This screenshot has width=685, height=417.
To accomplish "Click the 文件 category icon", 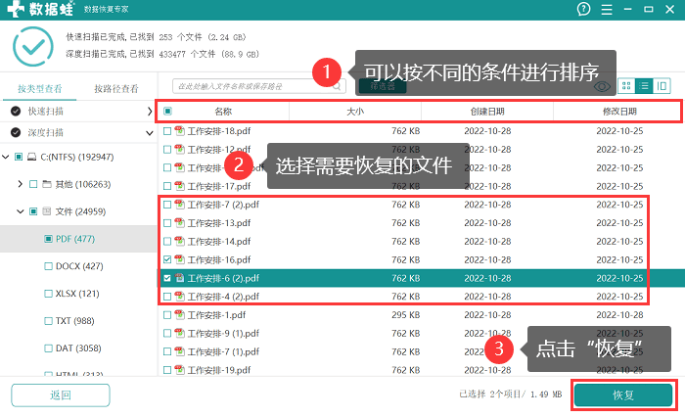I will [x=47, y=211].
